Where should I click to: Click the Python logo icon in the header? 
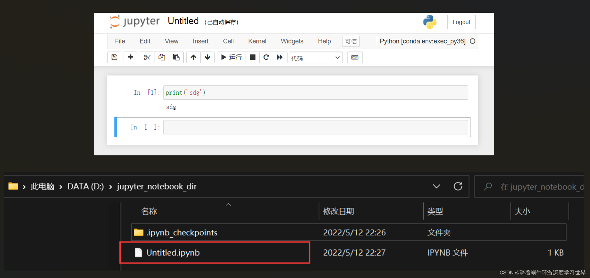[430, 22]
